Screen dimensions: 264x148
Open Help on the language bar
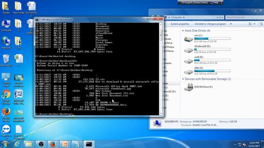point(214,2)
